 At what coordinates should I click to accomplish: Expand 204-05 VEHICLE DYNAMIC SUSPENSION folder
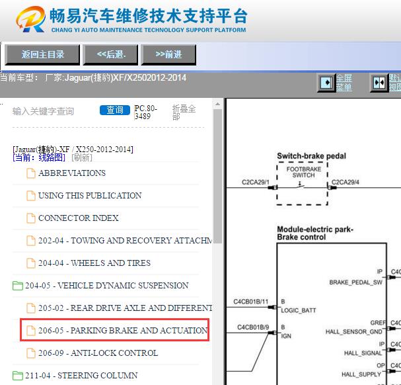pos(106,286)
